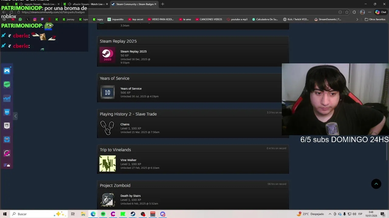
Task: Open Playing History 2 - Slave Trade badge header
Action: (x=193, y=114)
